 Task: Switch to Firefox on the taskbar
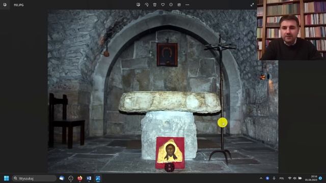80,178
